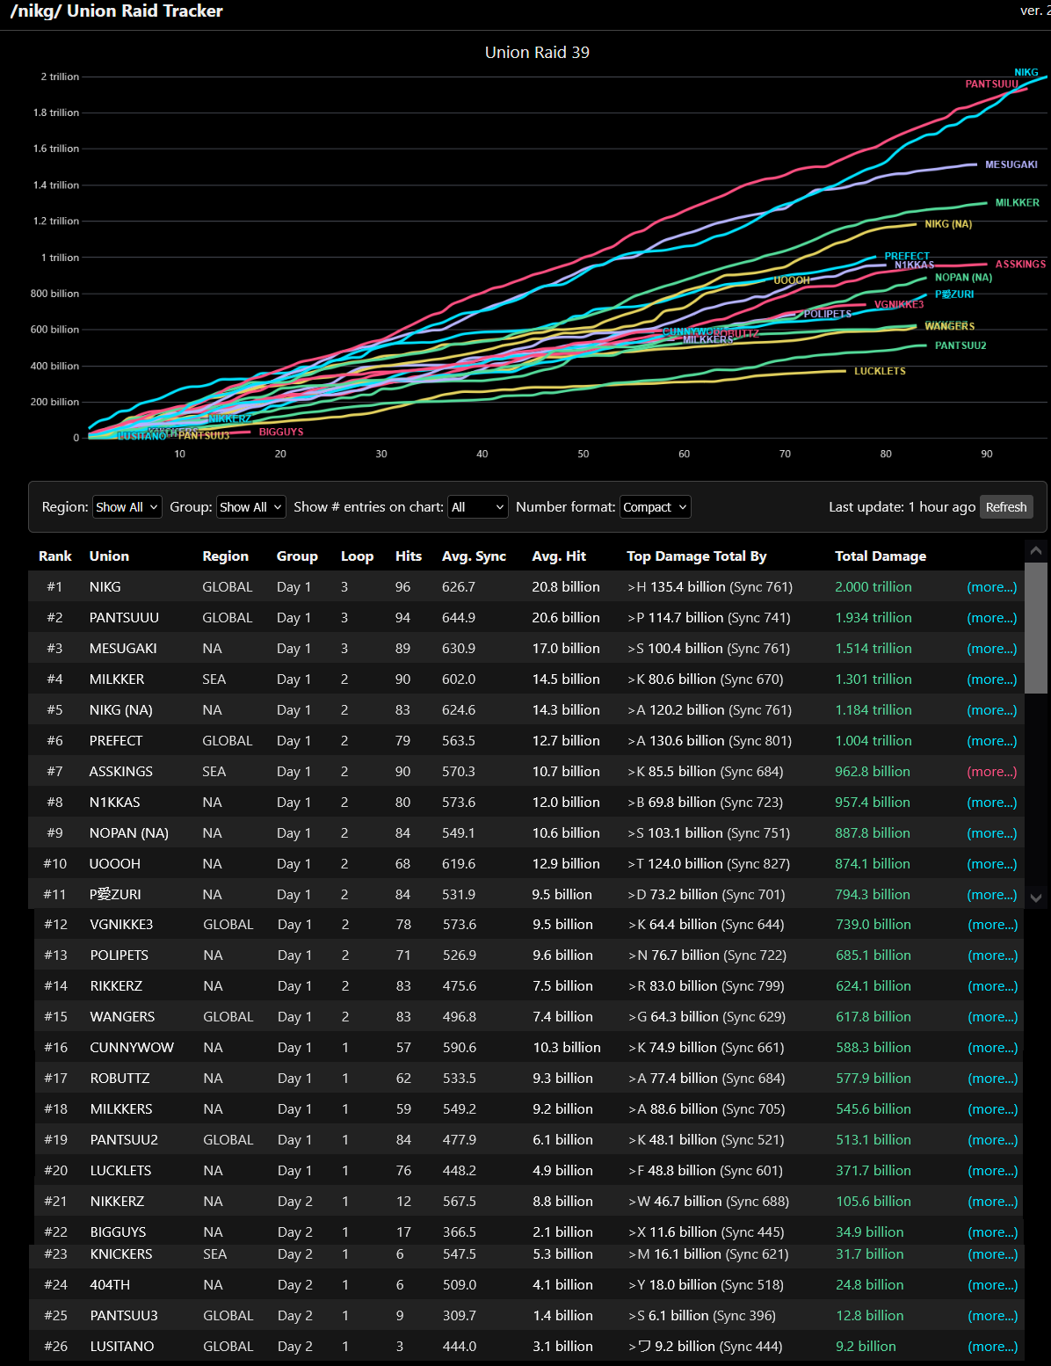Open the (more...) link for PANTSUUU
The height and width of the screenshot is (1366, 1051).
pyautogui.click(x=992, y=618)
